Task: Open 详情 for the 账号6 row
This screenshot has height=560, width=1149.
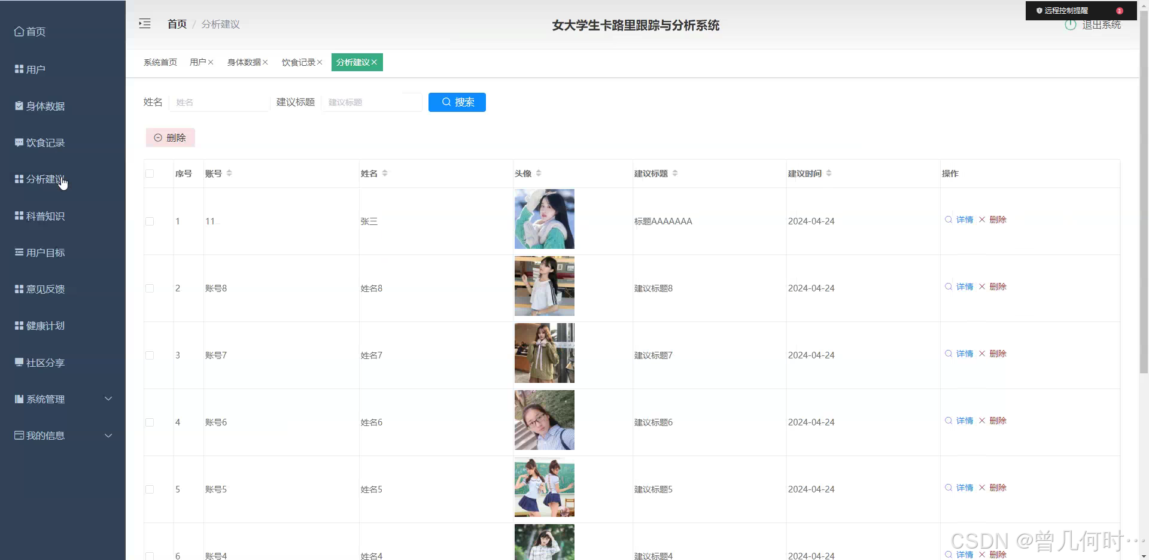Action: coord(959,421)
